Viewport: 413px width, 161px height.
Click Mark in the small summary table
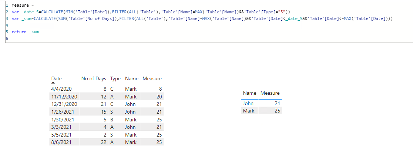(x=249, y=111)
